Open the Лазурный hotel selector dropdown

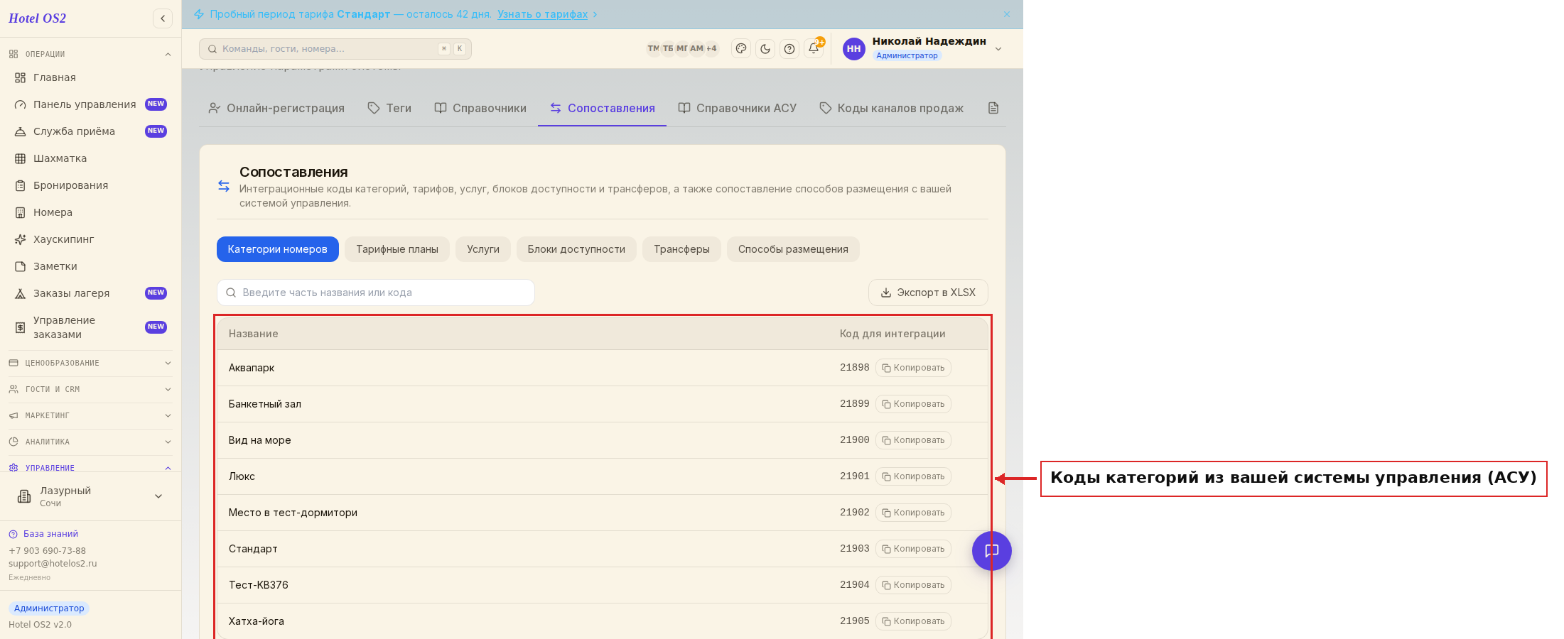(x=90, y=496)
